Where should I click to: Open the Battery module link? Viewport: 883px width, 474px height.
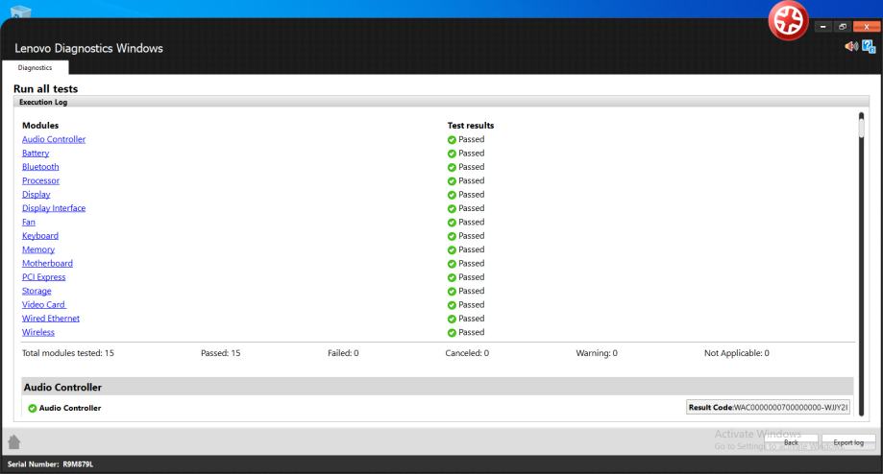tap(36, 153)
